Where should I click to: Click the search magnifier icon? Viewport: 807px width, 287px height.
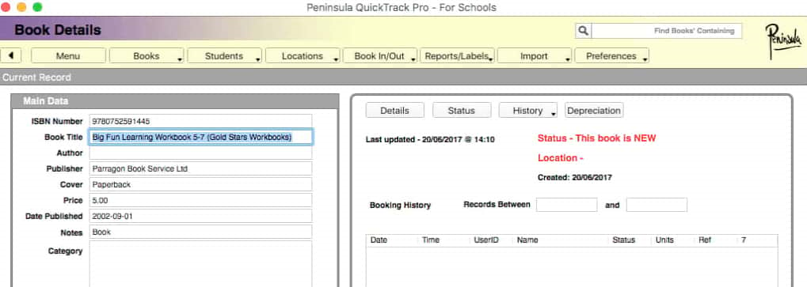pos(583,31)
